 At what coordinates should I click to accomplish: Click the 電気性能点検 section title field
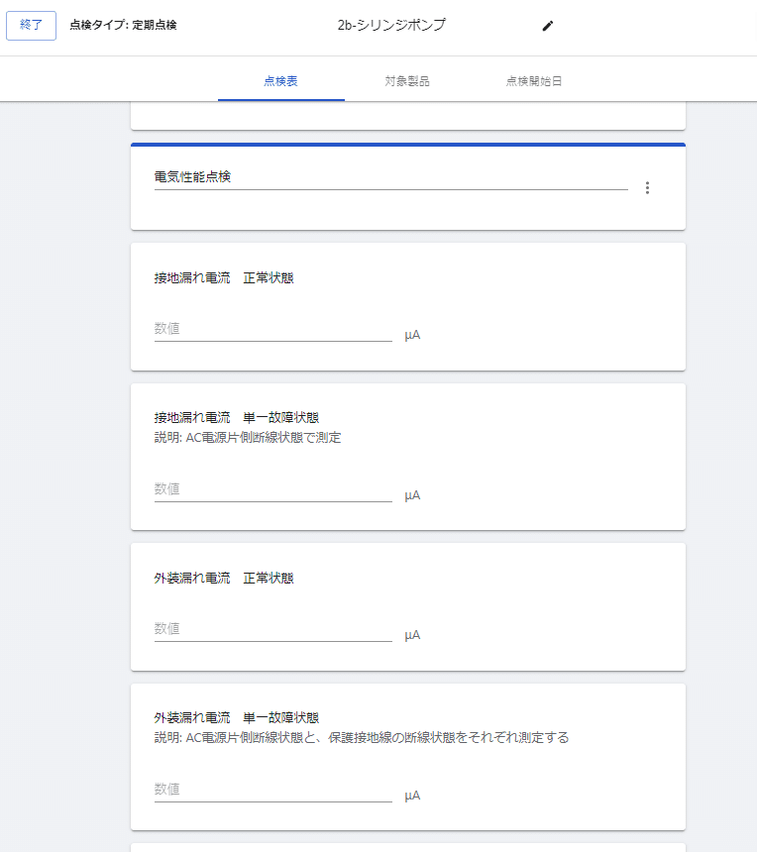390,177
